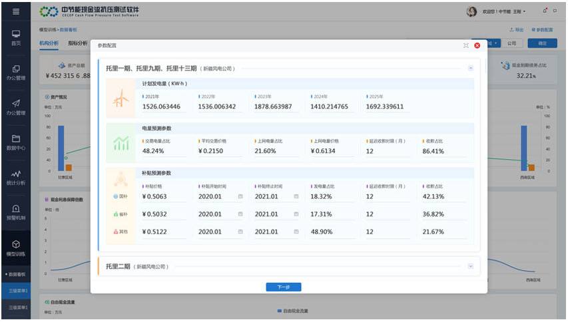Switch to 指标分析 tab
The width and height of the screenshot is (568, 322).
point(78,43)
